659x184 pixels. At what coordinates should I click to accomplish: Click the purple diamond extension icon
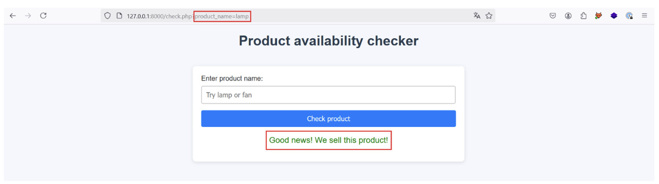pos(614,16)
